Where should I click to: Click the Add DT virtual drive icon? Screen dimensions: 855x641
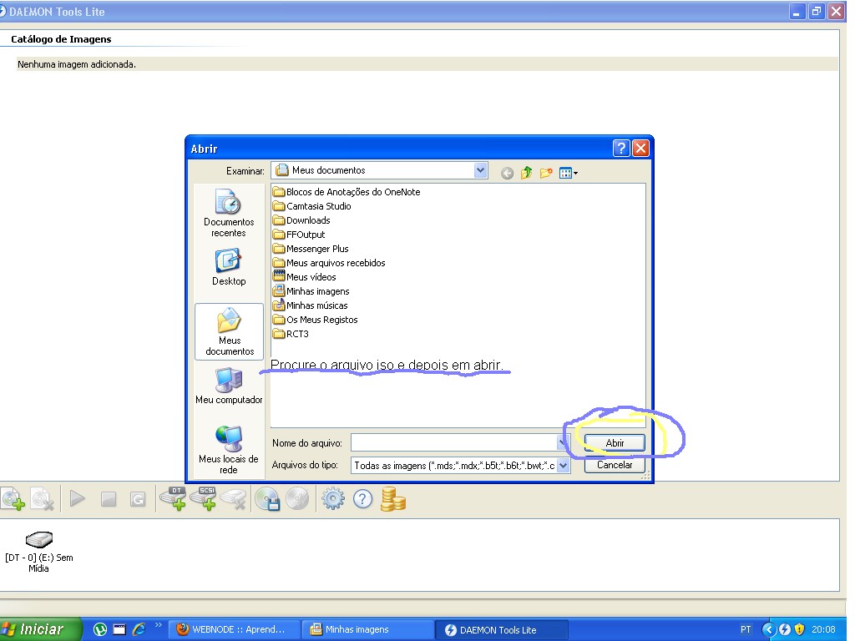tap(174, 499)
